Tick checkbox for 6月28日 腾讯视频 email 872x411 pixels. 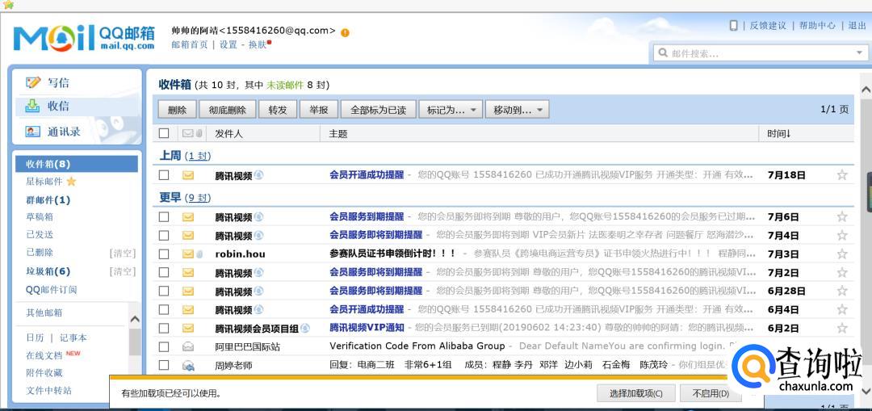tap(163, 291)
